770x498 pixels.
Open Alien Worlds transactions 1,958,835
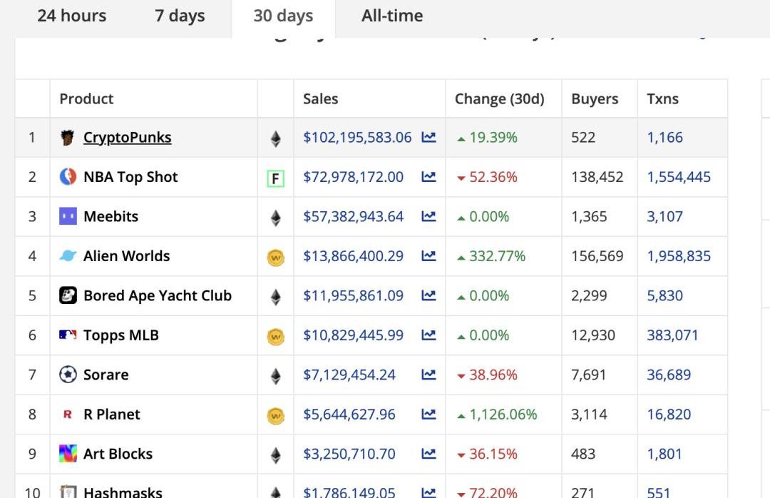(x=679, y=255)
